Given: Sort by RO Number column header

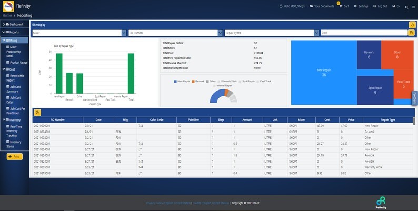Looking at the screenshot, I should (57, 120).
